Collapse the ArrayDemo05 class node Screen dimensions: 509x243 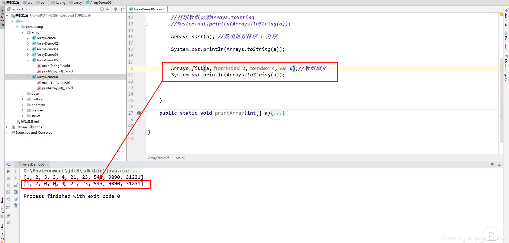28,60
